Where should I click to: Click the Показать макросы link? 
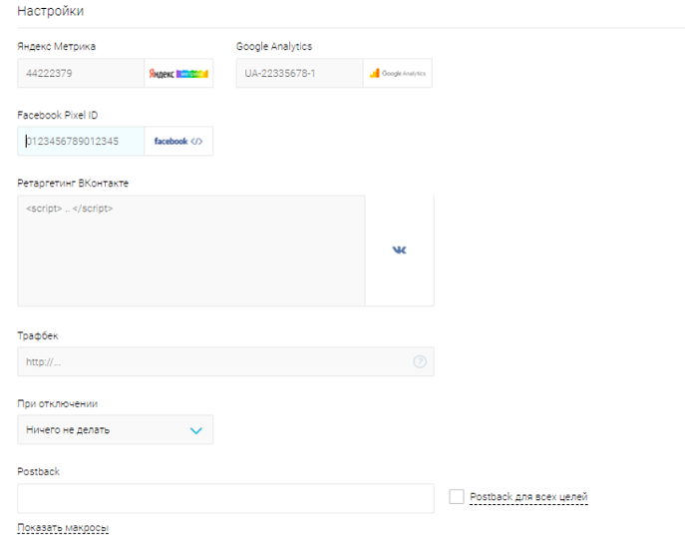63,528
